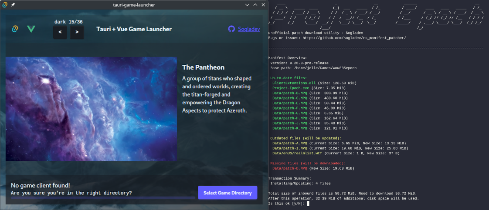This screenshot has height=210, width=489.
Task: Click Data/patch-H.MPQ in terminal
Action: pos(290,118)
